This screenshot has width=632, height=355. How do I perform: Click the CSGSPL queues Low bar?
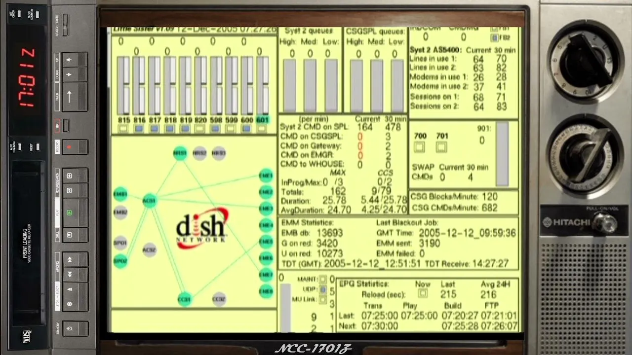tap(397, 85)
